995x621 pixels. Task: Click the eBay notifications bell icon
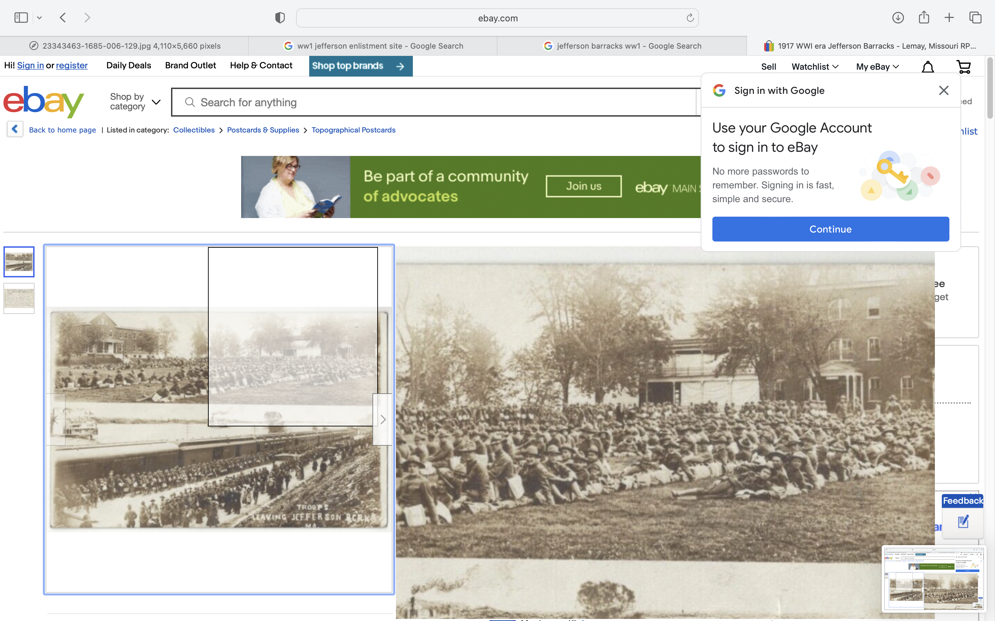[x=928, y=67]
